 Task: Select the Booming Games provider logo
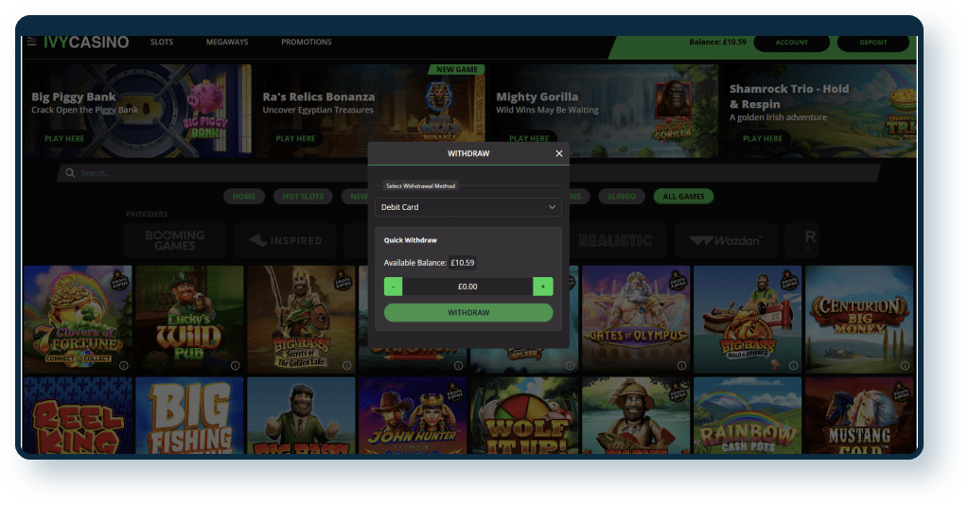tap(175, 241)
